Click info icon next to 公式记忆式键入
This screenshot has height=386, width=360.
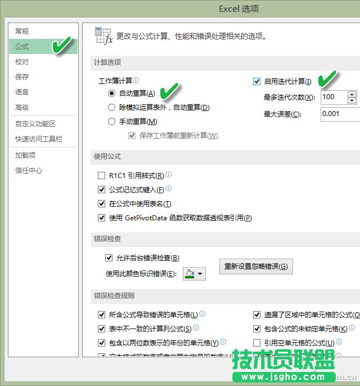pyautogui.click(x=169, y=189)
